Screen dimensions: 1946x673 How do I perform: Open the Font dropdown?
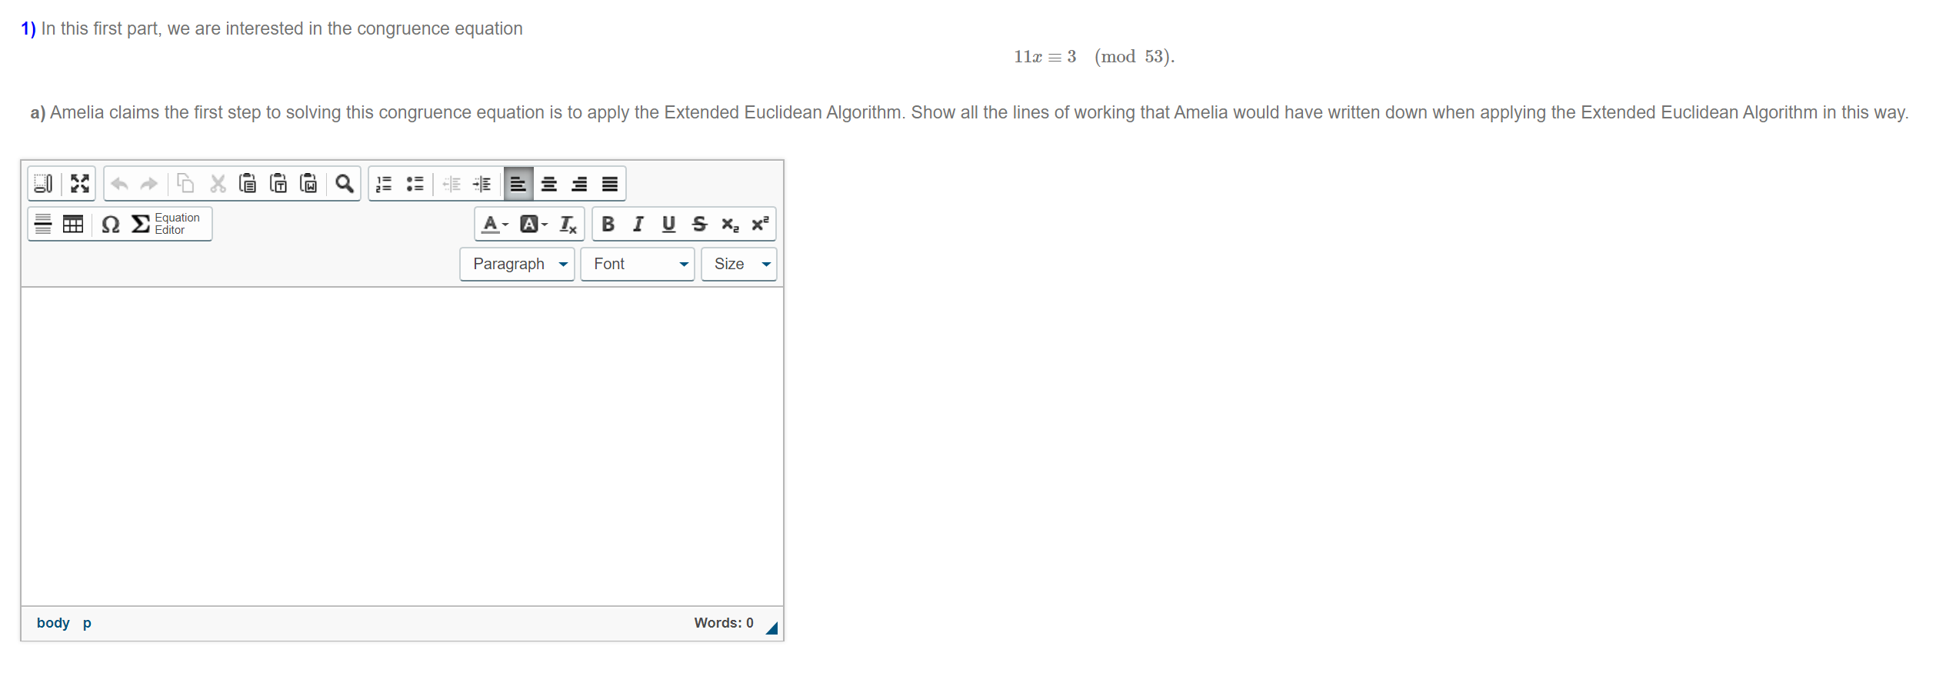point(638,264)
